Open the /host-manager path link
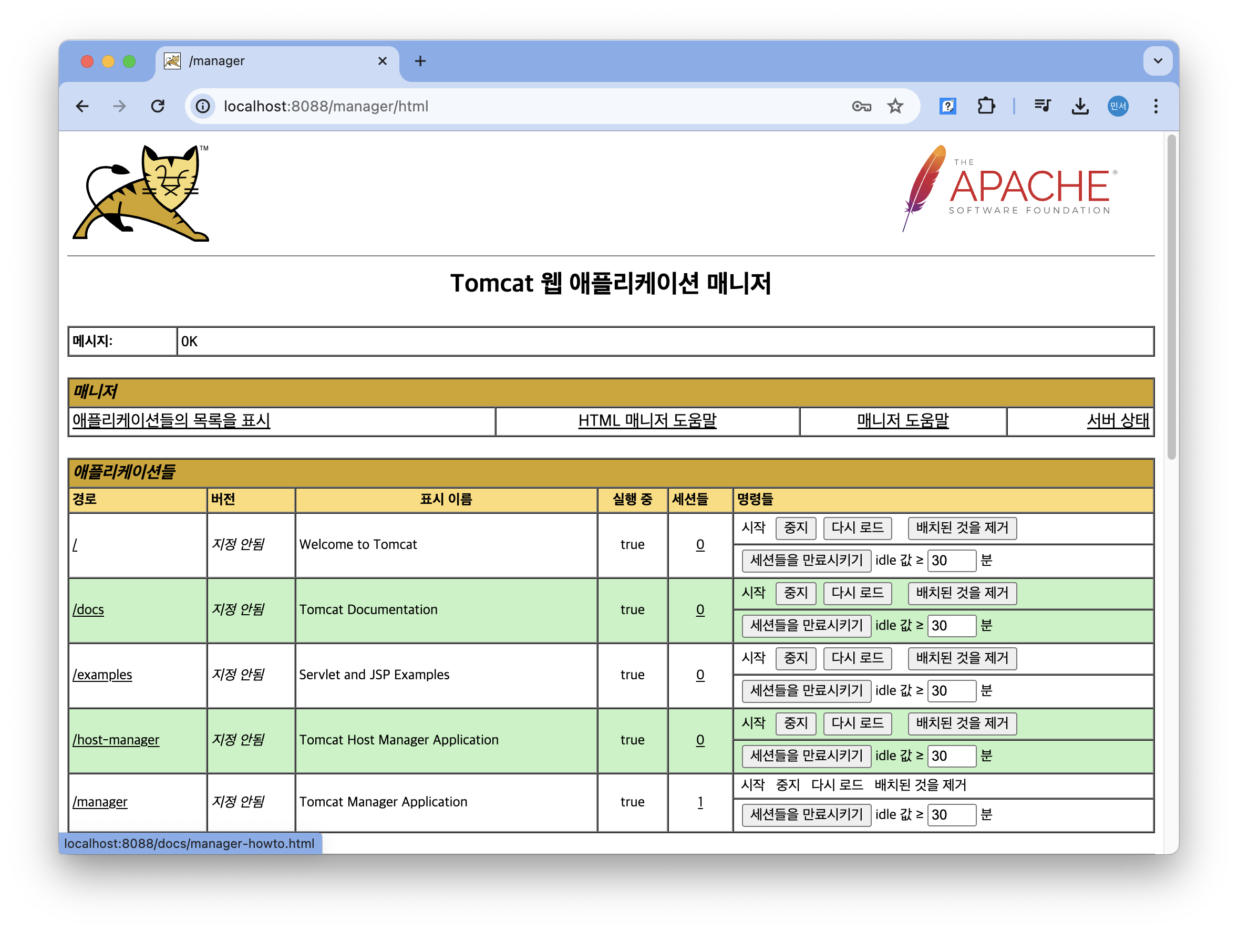The width and height of the screenshot is (1238, 932). point(116,740)
